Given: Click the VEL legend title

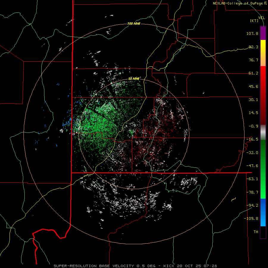Looking at the screenshot, I should point(262,18).
